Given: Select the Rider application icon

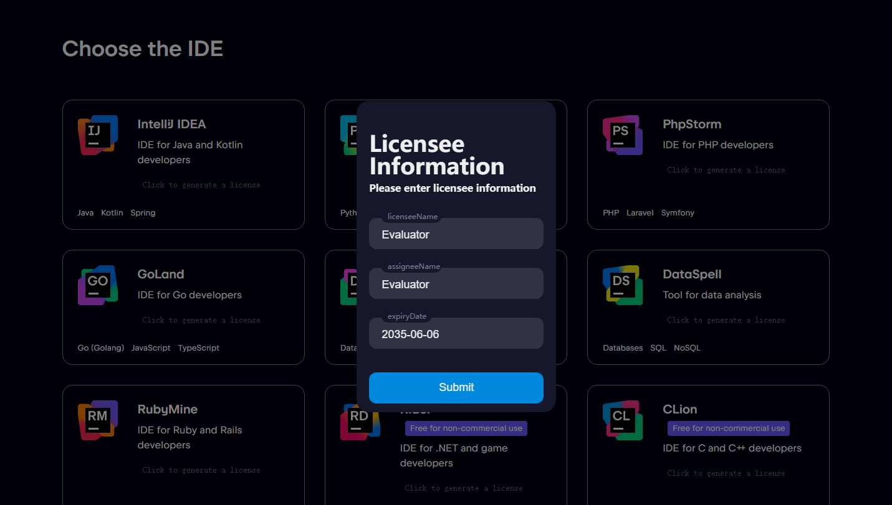Looking at the screenshot, I should (x=360, y=420).
